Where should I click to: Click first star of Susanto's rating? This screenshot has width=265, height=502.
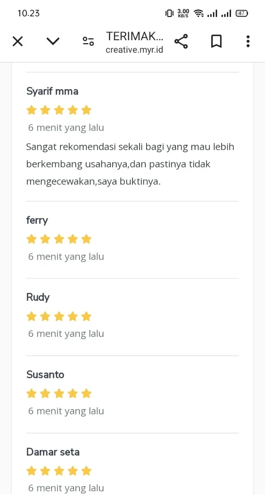(x=31, y=394)
